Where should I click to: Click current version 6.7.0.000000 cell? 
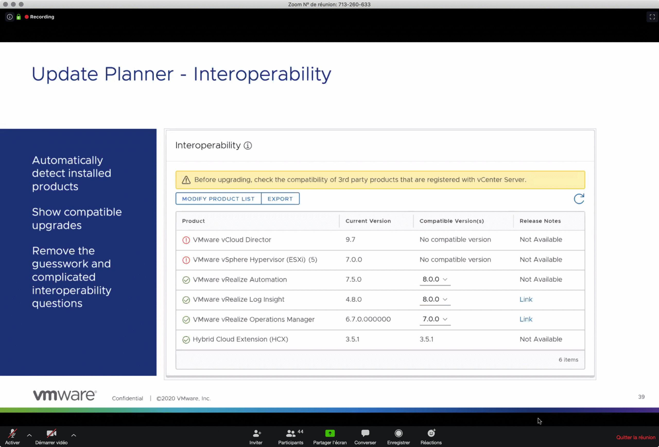pos(368,319)
